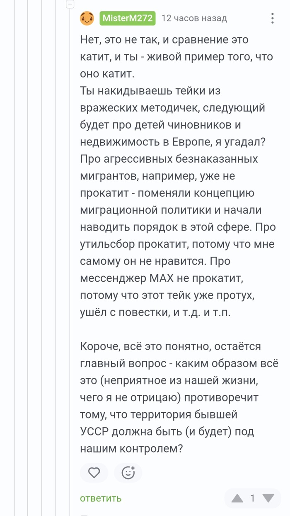This screenshot has width=290, height=516.
Task: Click the third vertical thread line from the left
Action: (42, 258)
